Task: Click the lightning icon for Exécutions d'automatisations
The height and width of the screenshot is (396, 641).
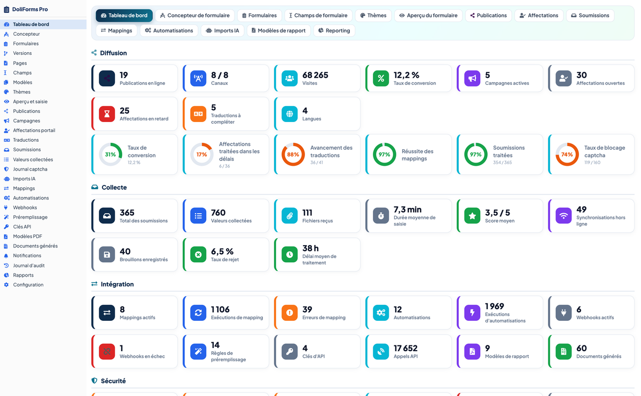Action: point(472,313)
